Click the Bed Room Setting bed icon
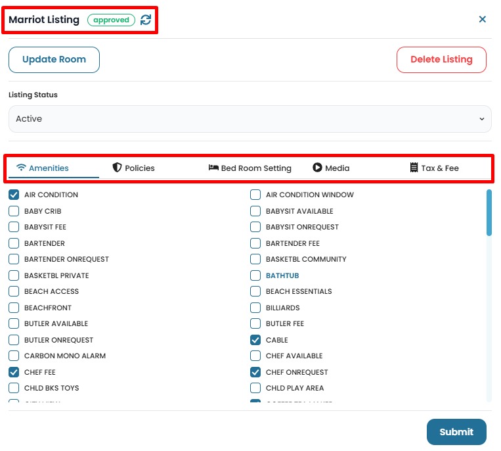 (x=213, y=168)
